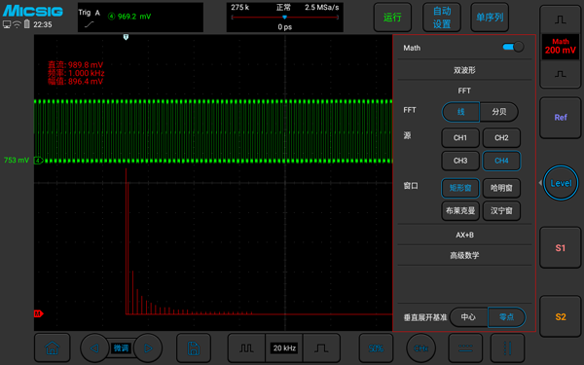This screenshot has width=584, height=365.
Task: Tap the memory position bar slider
Action: (x=285, y=18)
